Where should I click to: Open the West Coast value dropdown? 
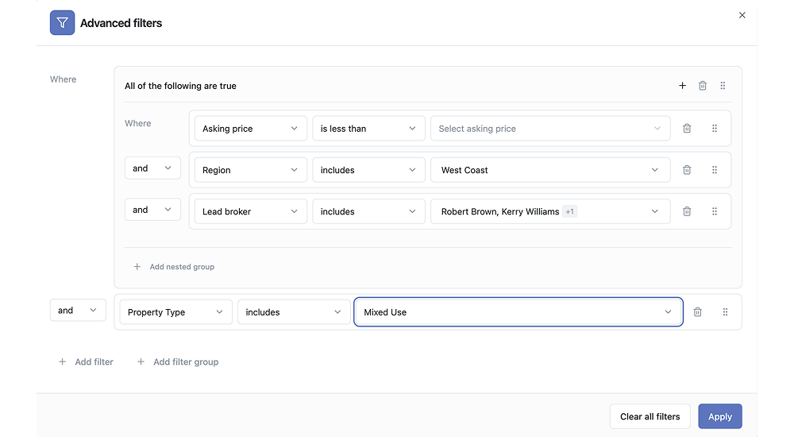(549, 170)
